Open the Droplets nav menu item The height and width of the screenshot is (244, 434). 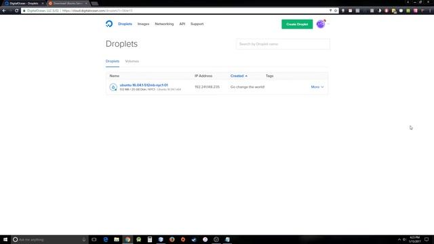[125, 24]
